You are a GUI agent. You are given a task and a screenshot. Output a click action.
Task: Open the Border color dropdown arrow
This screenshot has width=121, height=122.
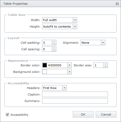click(69, 65)
